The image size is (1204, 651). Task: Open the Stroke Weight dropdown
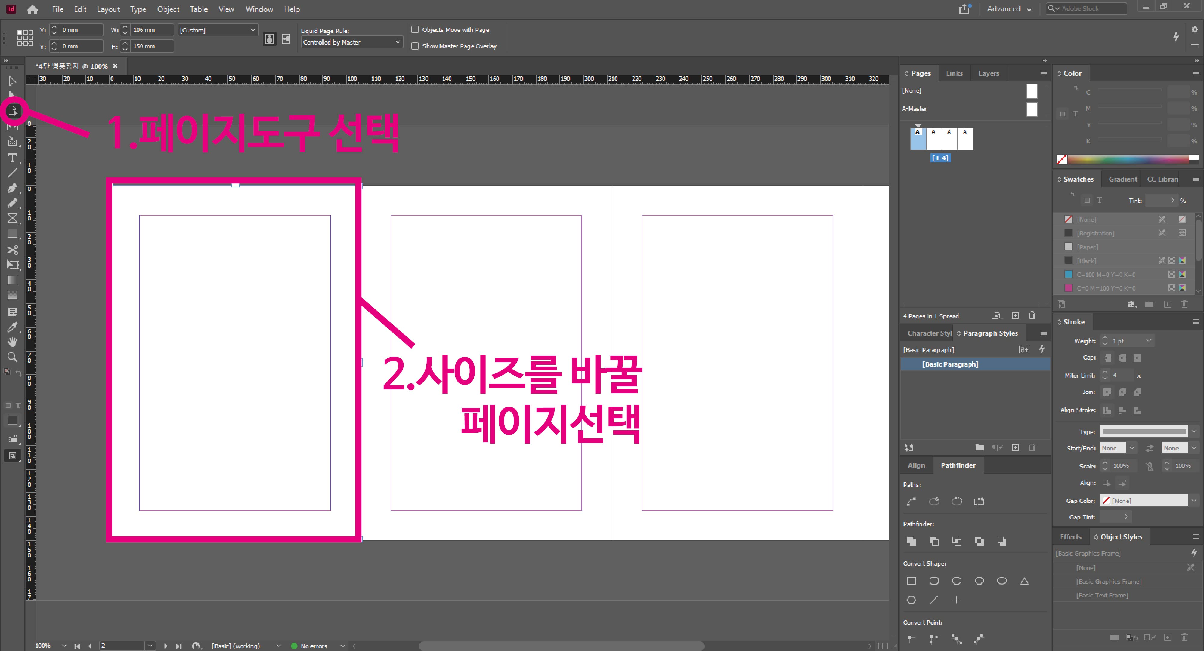click(1148, 341)
